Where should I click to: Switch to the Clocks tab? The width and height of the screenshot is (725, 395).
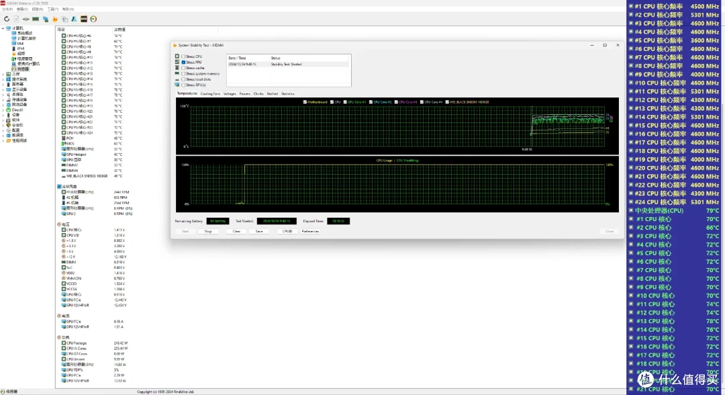(x=258, y=94)
